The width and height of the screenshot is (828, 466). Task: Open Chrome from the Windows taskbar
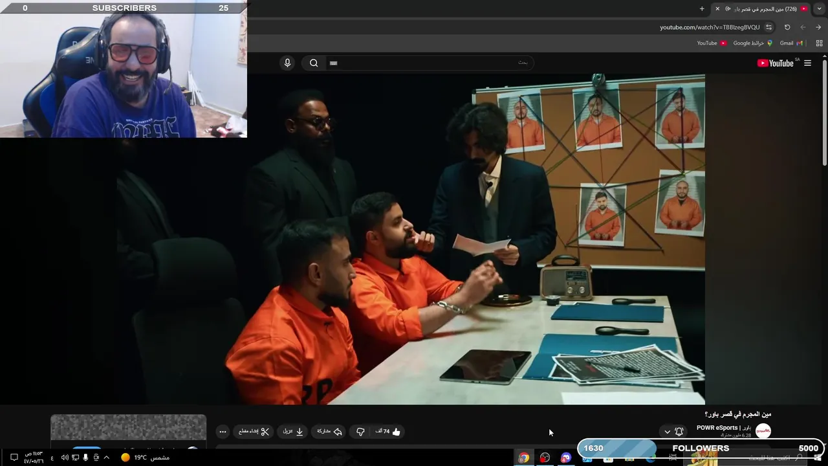(x=523, y=458)
